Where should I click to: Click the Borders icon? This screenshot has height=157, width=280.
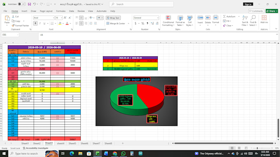[52, 23]
